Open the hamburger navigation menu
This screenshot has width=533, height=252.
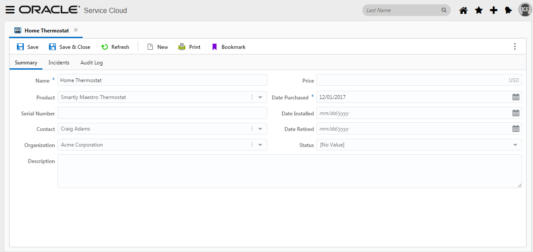[x=11, y=9]
